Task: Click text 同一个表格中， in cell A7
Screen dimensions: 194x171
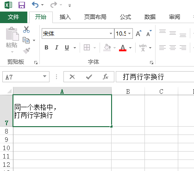Action: coord(35,107)
